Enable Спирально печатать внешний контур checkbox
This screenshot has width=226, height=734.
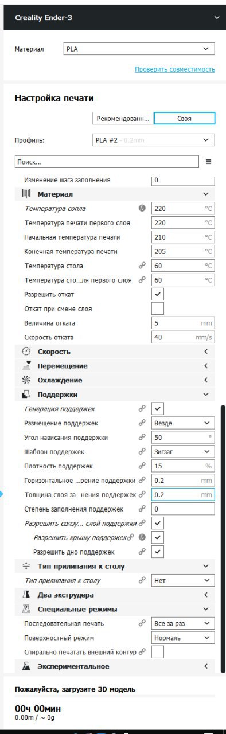tap(158, 652)
